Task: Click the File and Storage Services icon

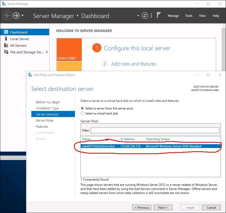Action: pos(6,52)
